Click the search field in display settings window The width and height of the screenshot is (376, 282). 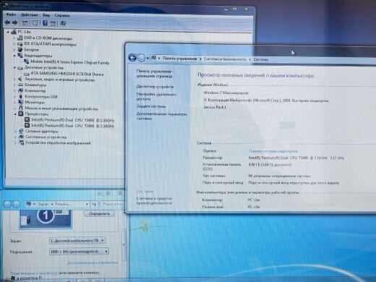112,204
